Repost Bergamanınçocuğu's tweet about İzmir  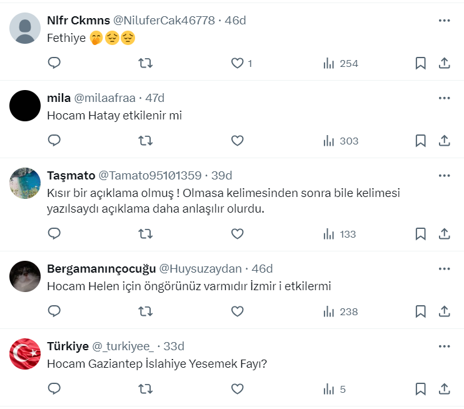[145, 311]
